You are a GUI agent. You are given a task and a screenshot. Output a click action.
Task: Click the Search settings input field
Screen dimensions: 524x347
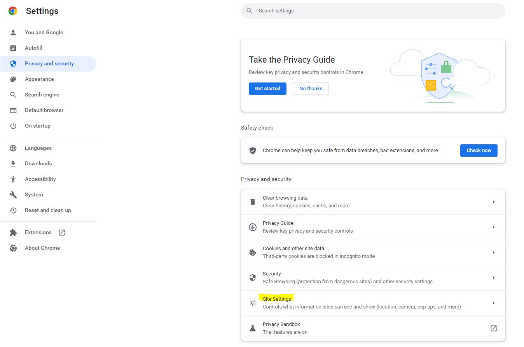pos(373,11)
